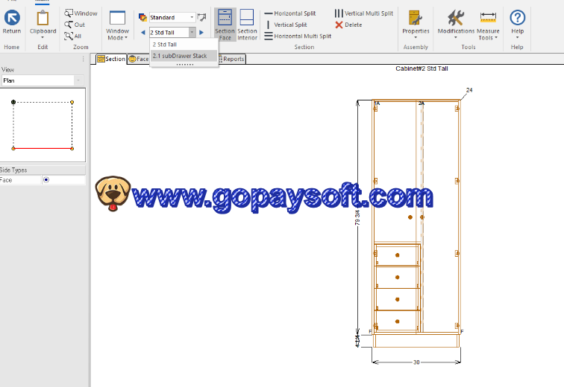564x387 pixels.
Task: Select the Face side type radio button
Action: pos(46,179)
